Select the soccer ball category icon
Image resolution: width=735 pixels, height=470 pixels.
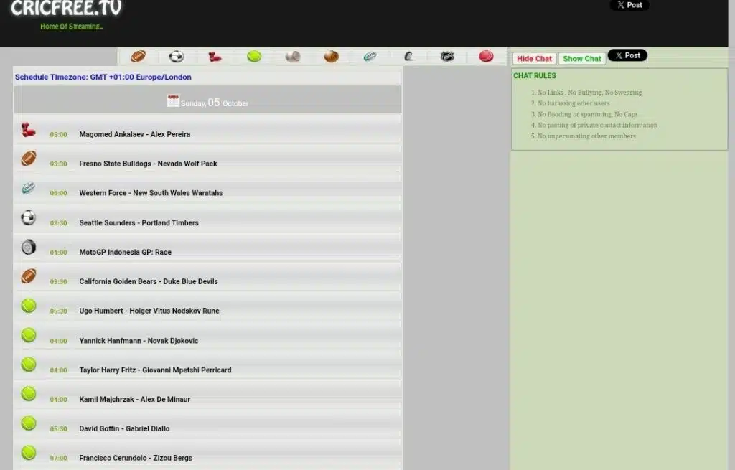point(177,56)
